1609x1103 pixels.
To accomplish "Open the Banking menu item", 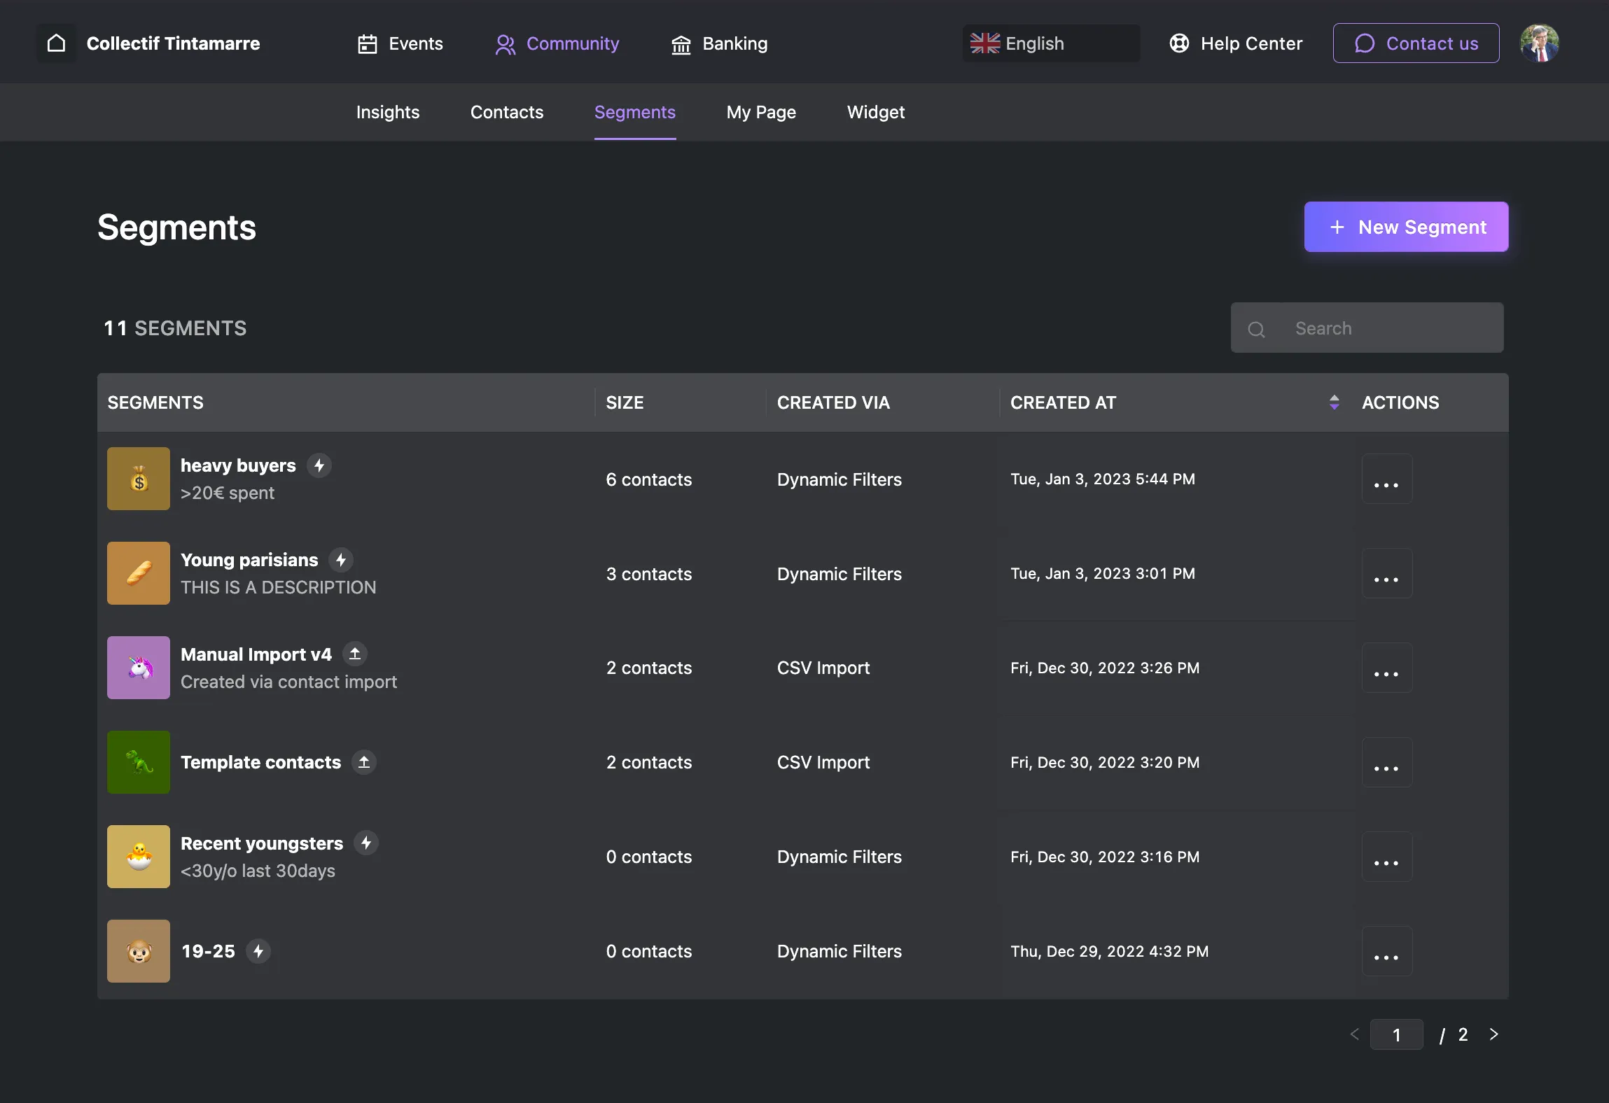I will tap(720, 43).
